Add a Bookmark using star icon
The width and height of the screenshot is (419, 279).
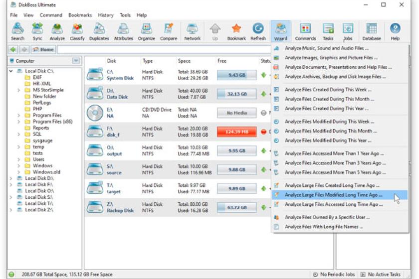click(x=236, y=32)
